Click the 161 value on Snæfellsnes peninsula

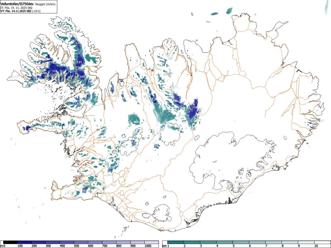(58, 124)
